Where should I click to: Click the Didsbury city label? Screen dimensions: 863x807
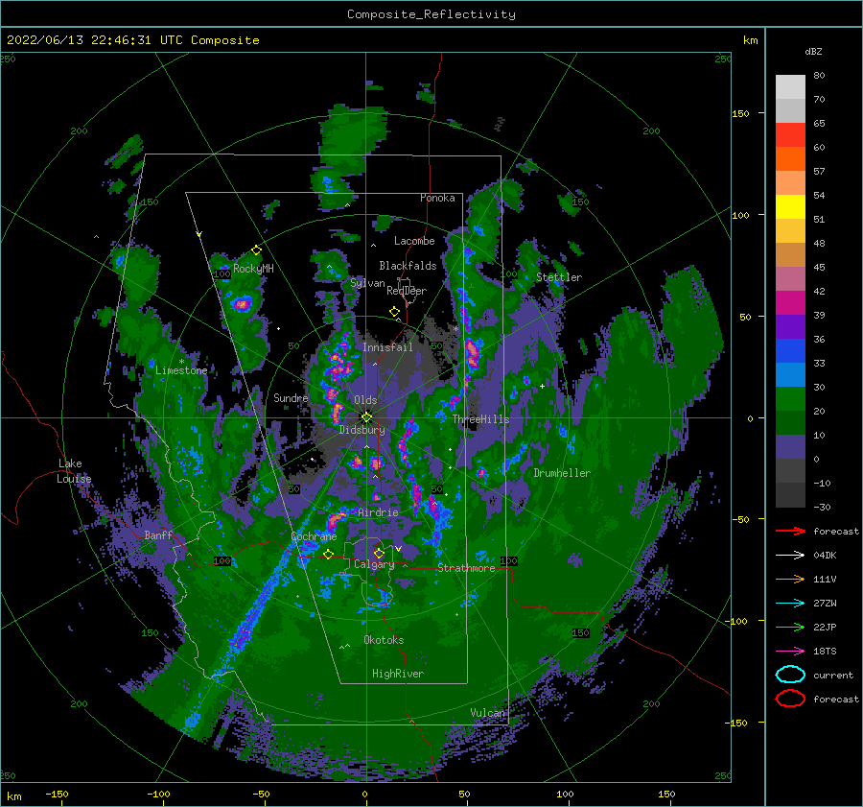tap(362, 430)
